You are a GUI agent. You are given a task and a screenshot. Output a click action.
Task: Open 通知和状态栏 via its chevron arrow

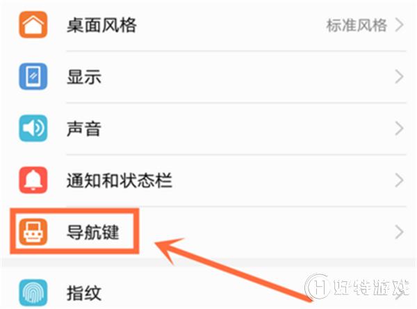click(x=399, y=180)
